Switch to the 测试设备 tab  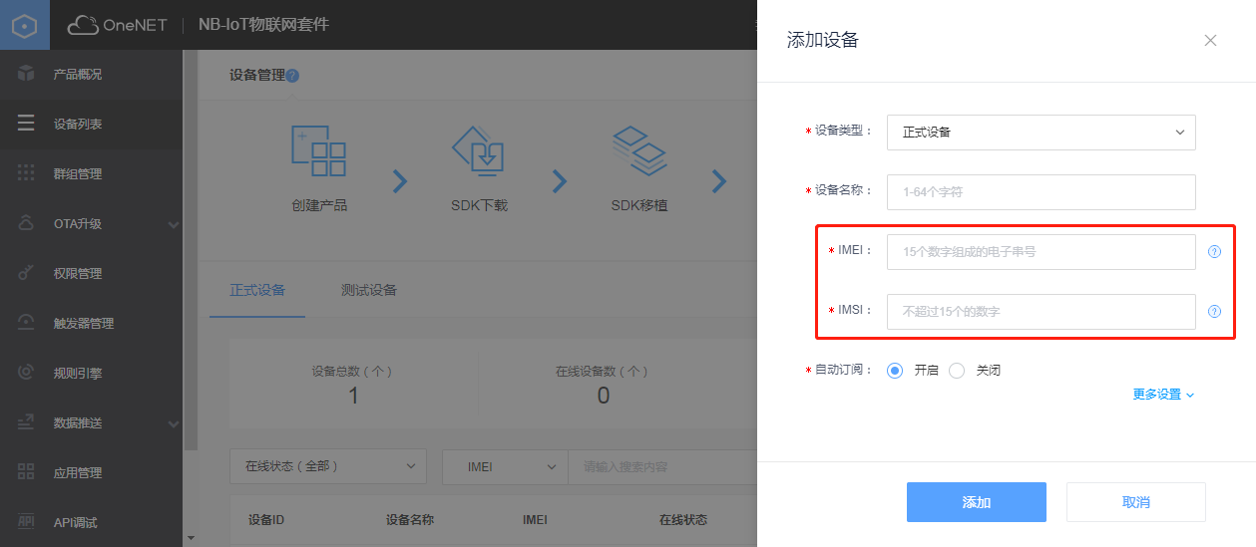(368, 290)
